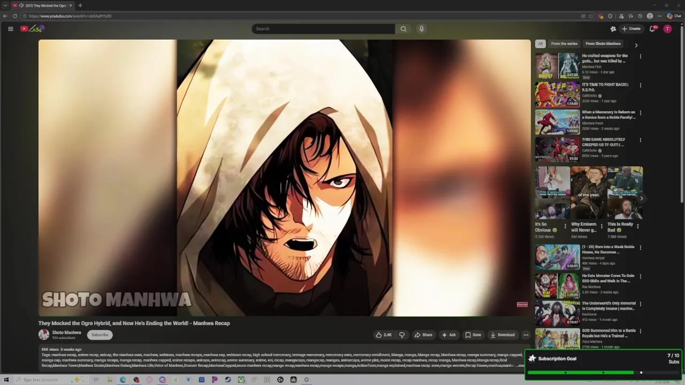
Task: Save the video to a playlist
Action: [x=473, y=335]
